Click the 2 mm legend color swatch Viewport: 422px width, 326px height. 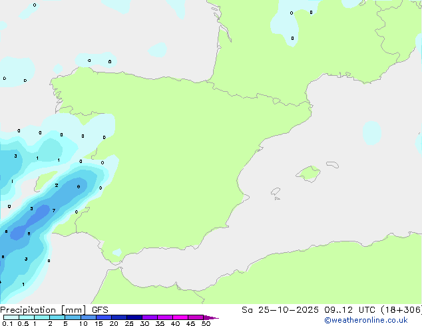(57, 317)
